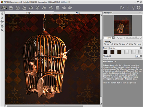Image resolution: width=143 pixels, height=107 pixels.
Task: Click the round basket download icon
Action: click(x=38, y=8)
